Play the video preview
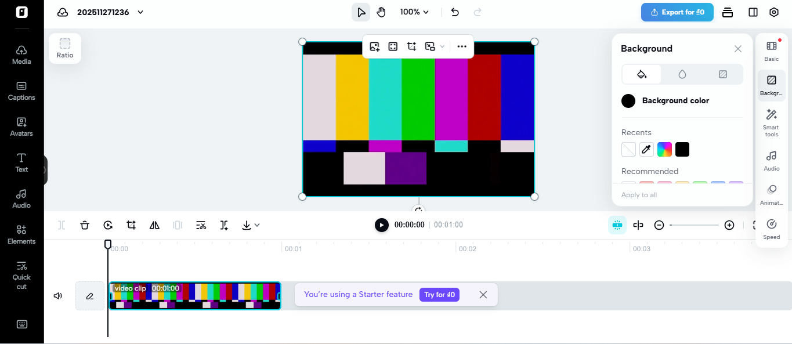The height and width of the screenshot is (344, 792). [x=381, y=225]
